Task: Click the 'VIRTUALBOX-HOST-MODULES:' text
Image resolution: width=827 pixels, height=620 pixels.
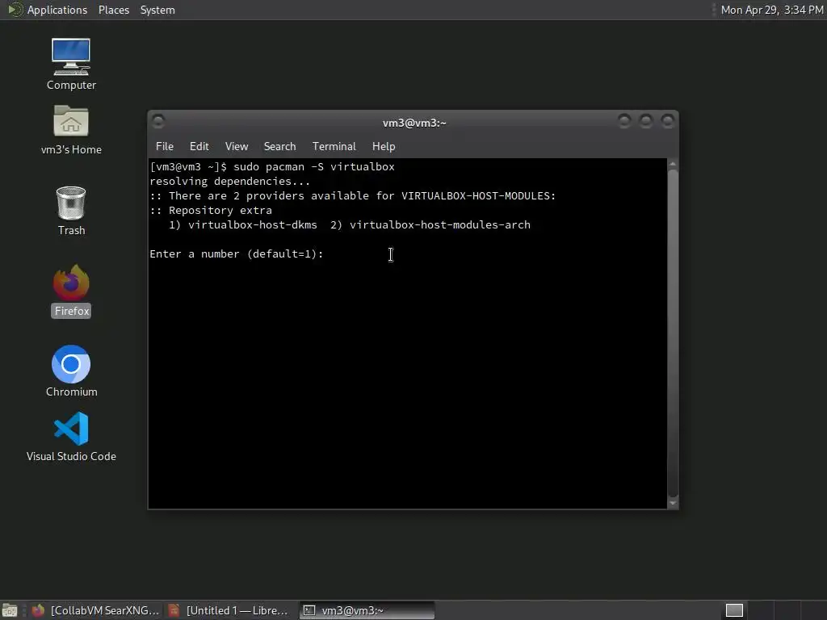Action: pyautogui.click(x=478, y=196)
